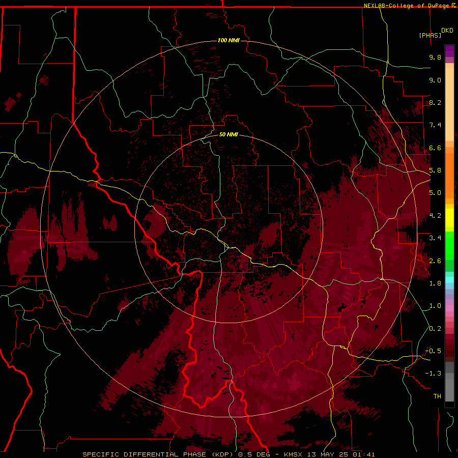The height and width of the screenshot is (458, 458).
Task: Click the 3.4 value on the legend
Action: coord(435,238)
